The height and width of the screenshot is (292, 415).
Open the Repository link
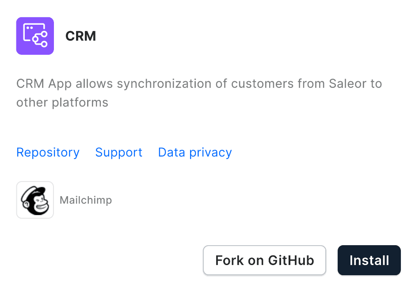(x=48, y=152)
